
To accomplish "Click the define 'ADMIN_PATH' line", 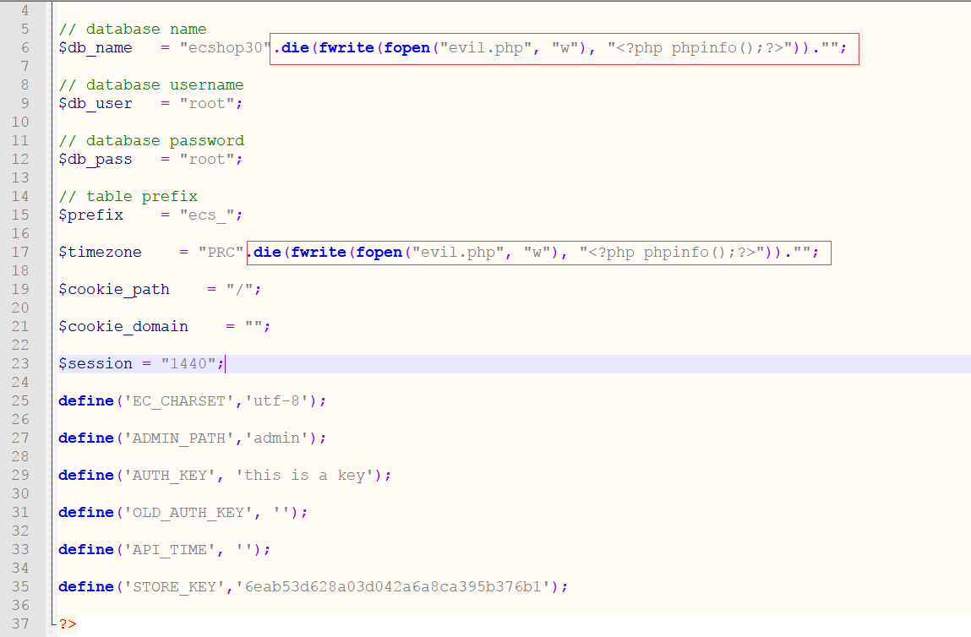I will pos(192,438).
